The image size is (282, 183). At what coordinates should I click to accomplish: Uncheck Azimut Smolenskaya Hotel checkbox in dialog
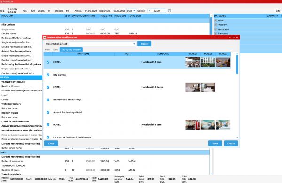point(48,112)
